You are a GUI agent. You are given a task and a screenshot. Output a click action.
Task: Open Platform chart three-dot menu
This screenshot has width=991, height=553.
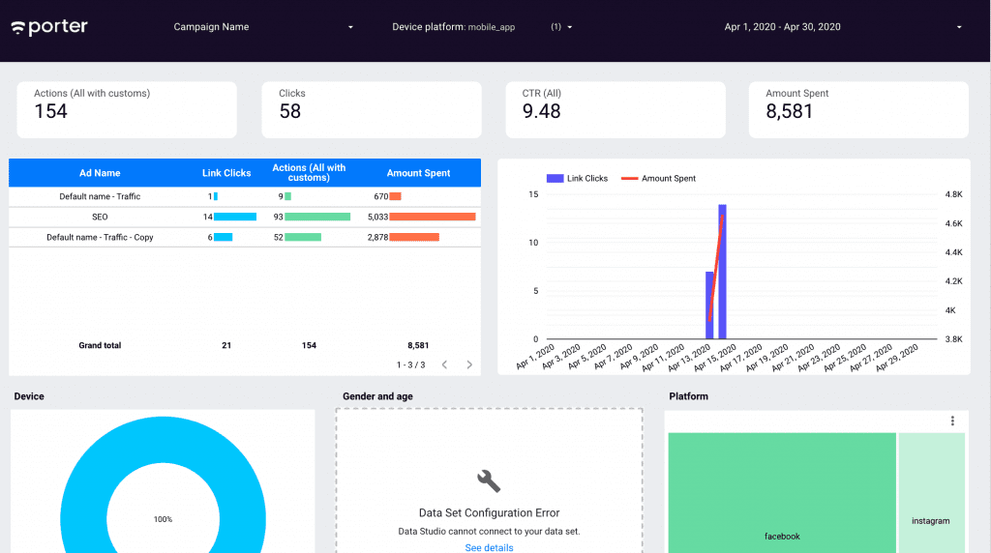coord(952,422)
